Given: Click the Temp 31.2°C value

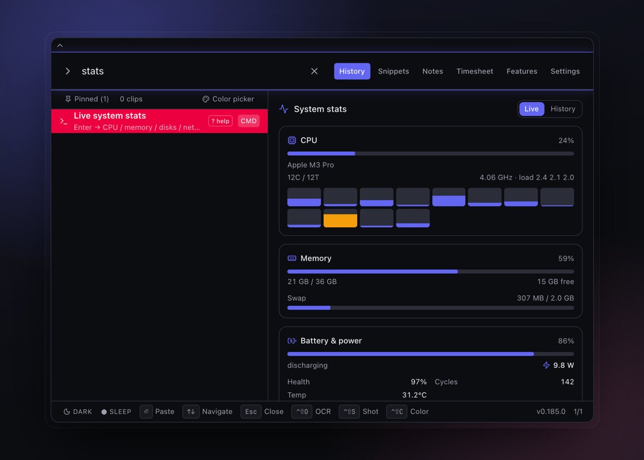Looking at the screenshot, I should tap(415, 395).
